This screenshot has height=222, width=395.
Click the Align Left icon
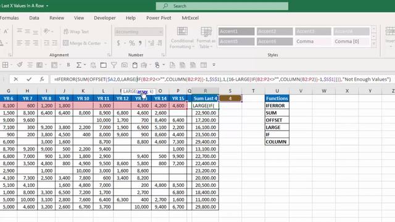tap(19, 43)
